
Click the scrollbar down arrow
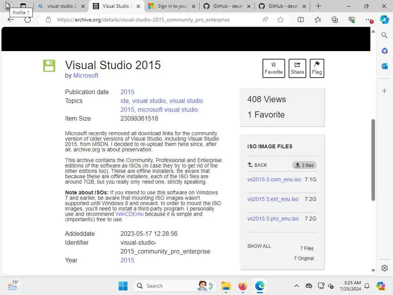tap(373, 270)
